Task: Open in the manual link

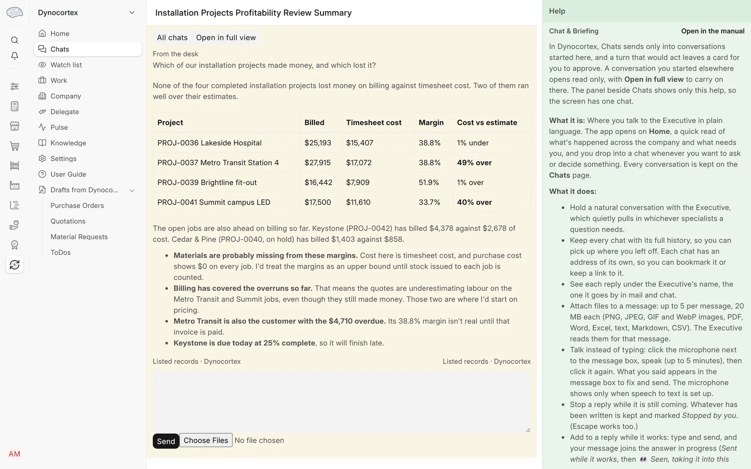Action: (713, 31)
